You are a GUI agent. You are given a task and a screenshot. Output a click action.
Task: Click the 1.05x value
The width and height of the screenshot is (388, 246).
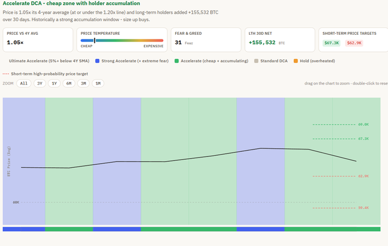(x=15, y=43)
